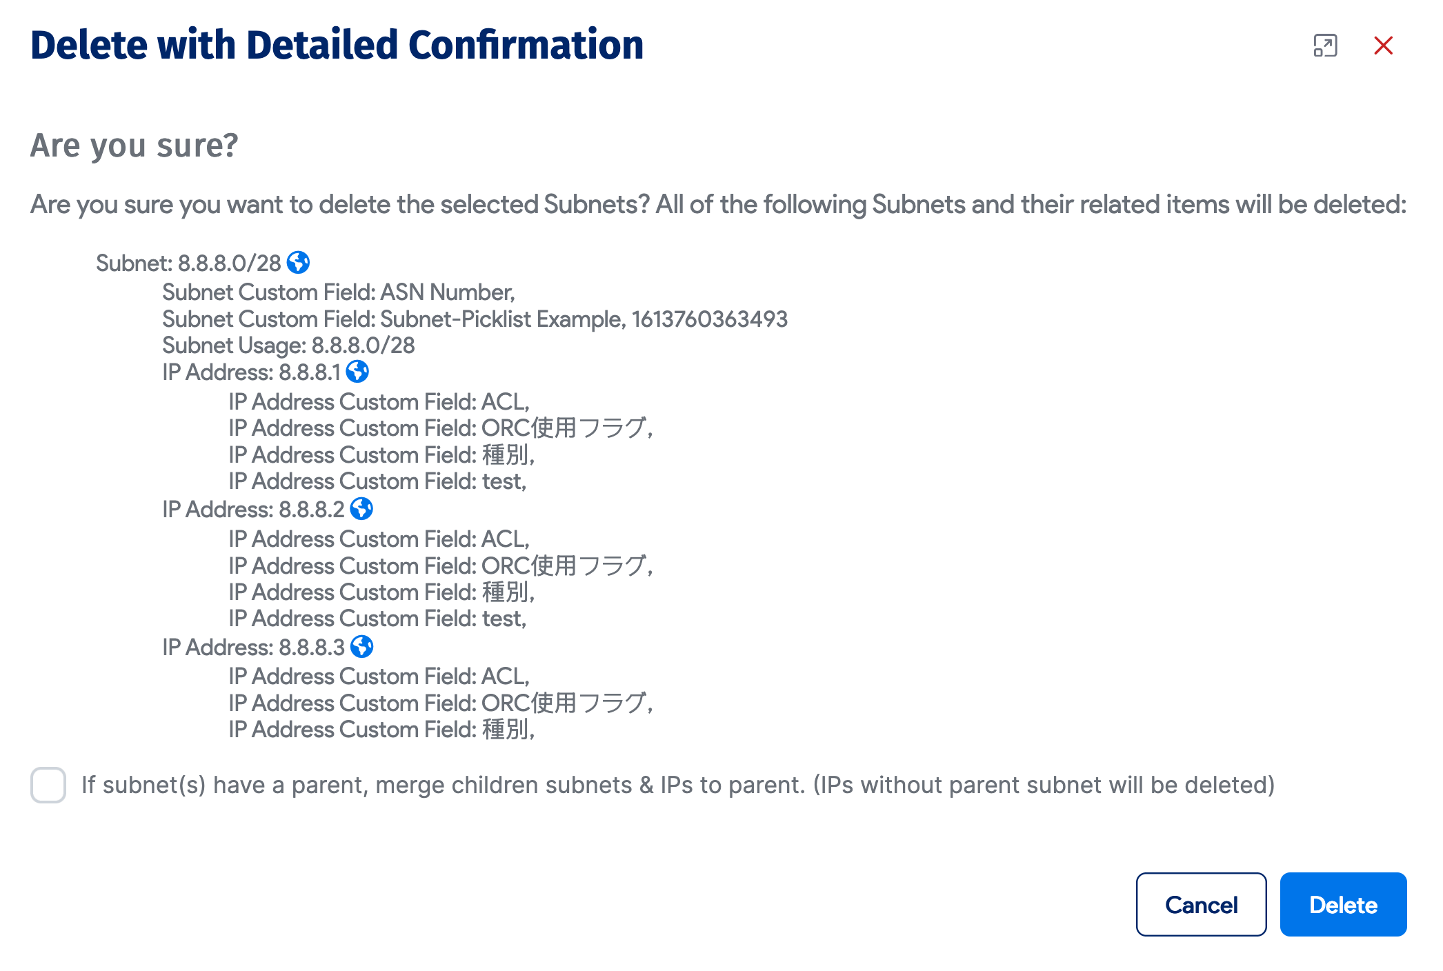Expand the dialog using the expand icon
The image size is (1443, 971).
click(x=1325, y=46)
